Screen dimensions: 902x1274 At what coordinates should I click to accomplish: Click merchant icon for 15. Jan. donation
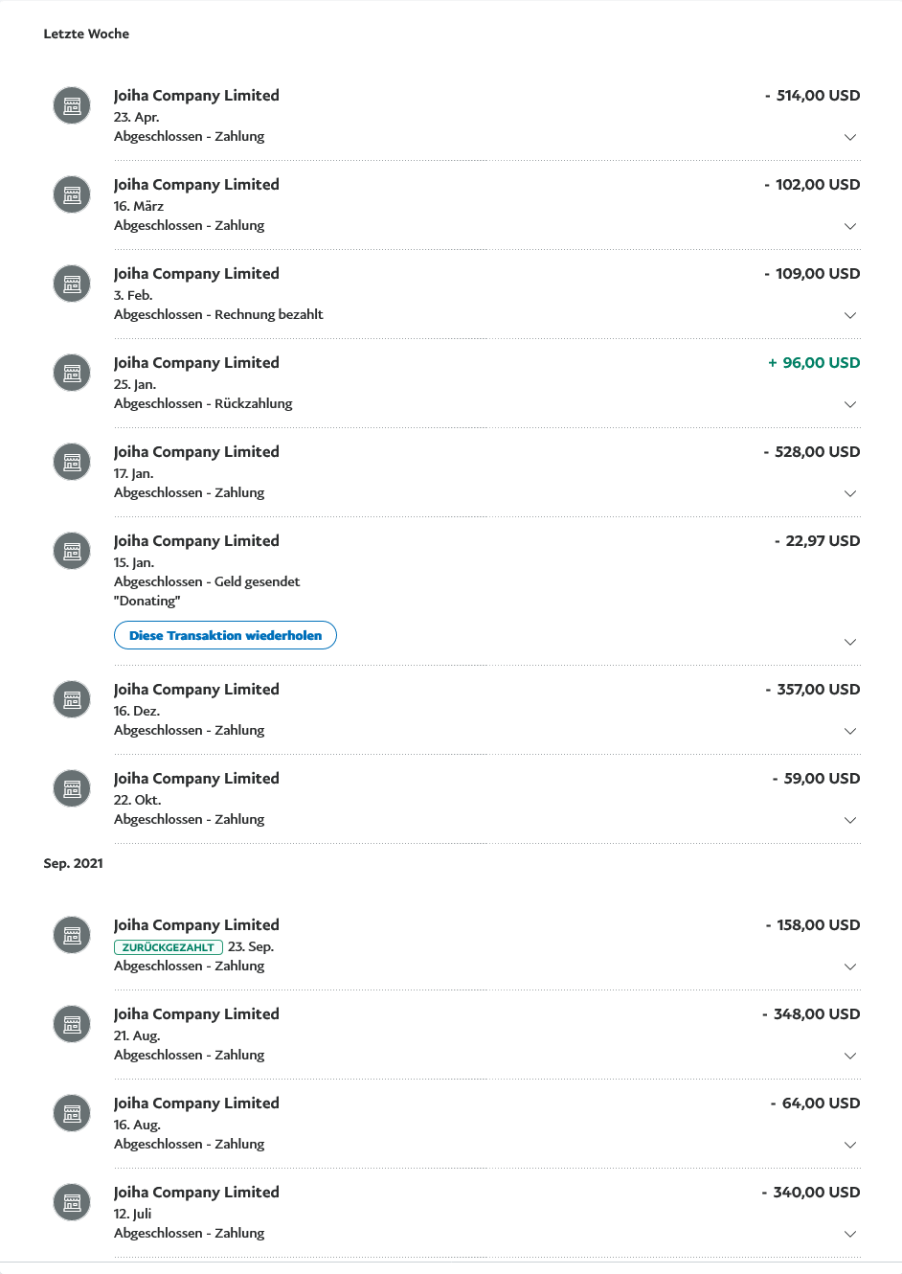pyautogui.click(x=72, y=551)
